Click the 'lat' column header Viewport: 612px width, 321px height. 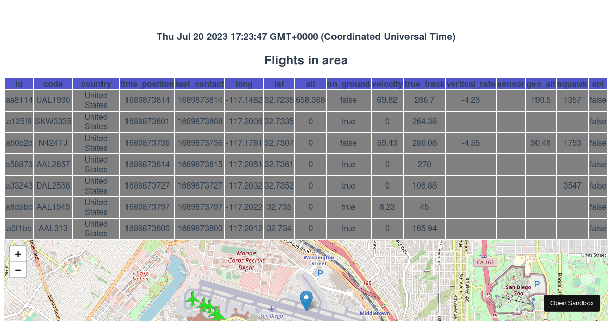(x=279, y=84)
